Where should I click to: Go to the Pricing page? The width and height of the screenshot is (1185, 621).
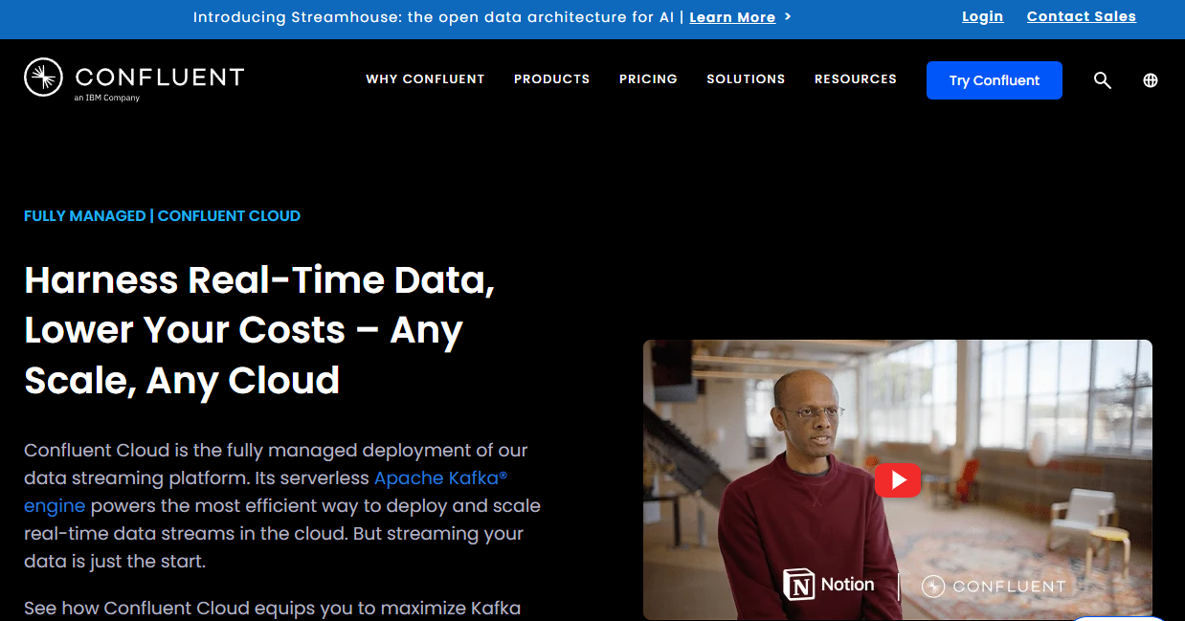click(648, 79)
